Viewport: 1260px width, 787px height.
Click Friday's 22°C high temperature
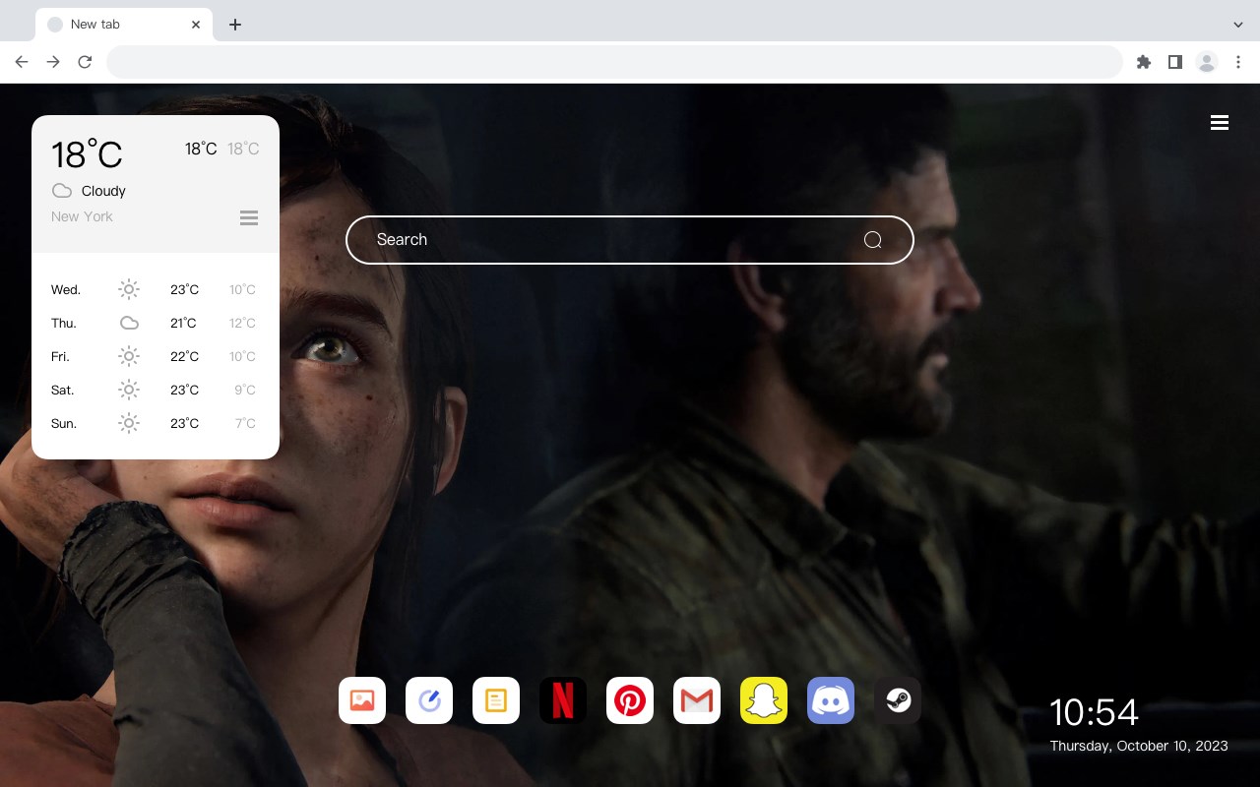coord(184,356)
